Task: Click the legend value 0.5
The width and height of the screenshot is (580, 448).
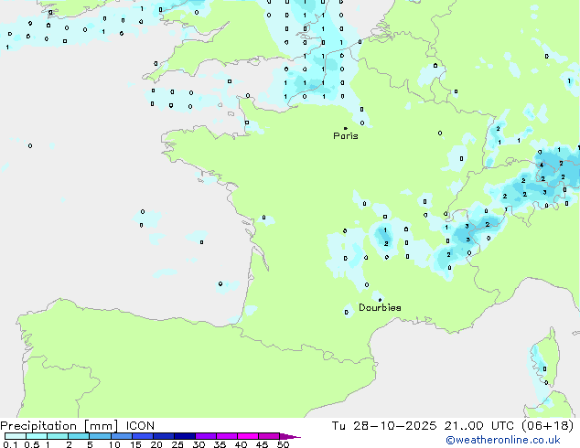Action: (x=32, y=444)
